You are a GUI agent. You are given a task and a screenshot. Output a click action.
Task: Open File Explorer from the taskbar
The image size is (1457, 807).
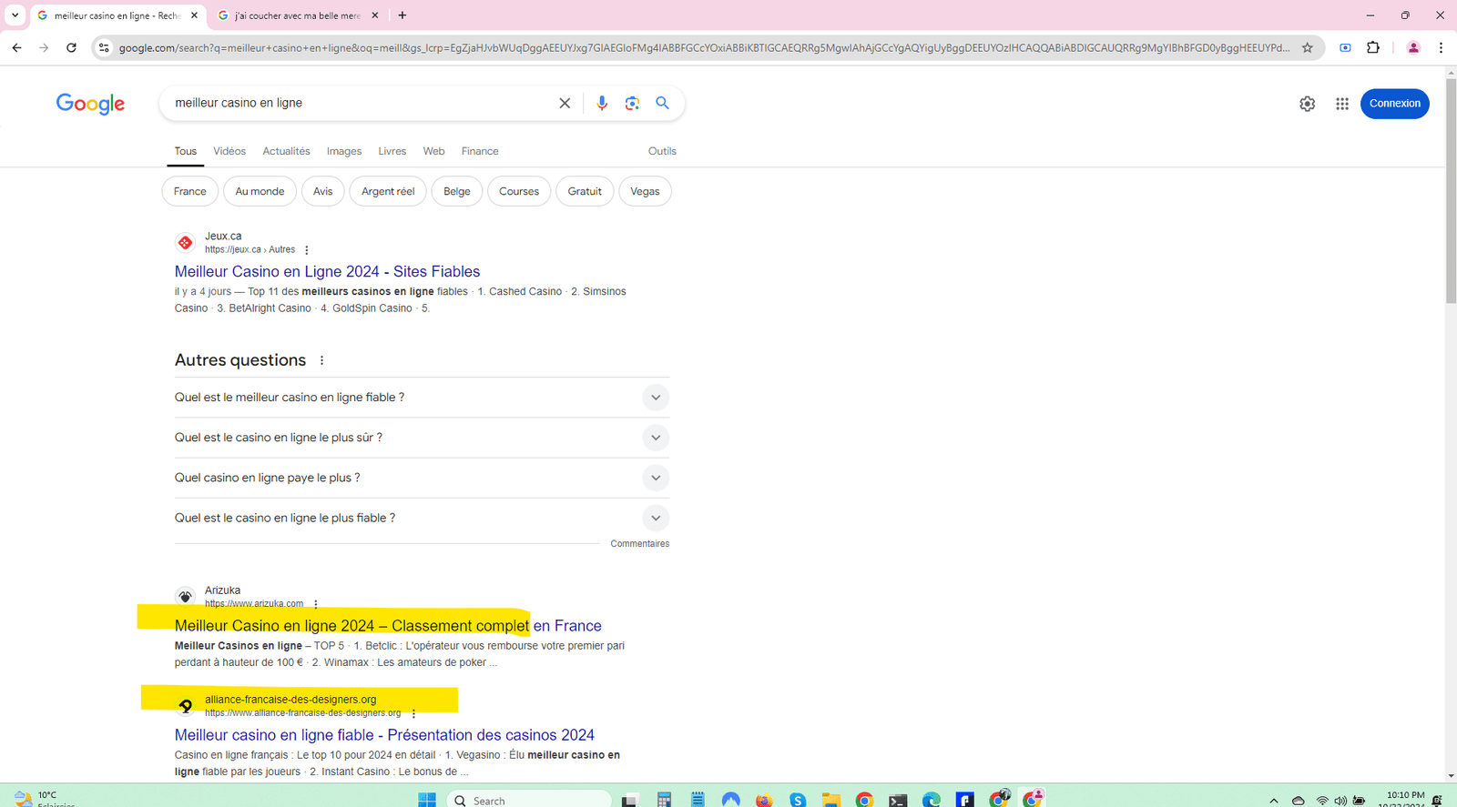(830, 800)
